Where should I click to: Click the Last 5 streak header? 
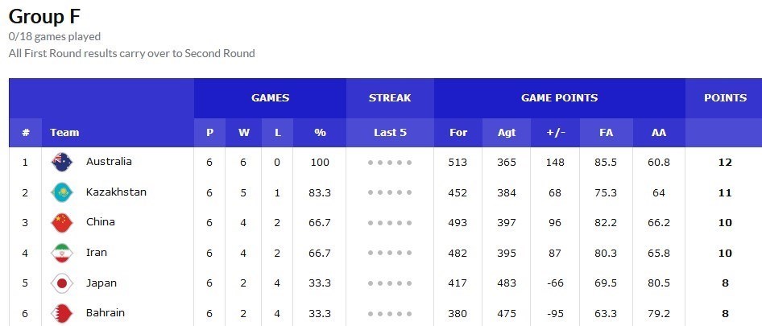[390, 133]
